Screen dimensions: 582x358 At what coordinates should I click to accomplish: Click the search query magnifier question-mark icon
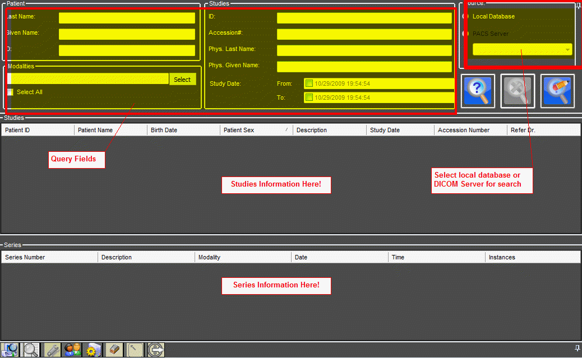[478, 91]
